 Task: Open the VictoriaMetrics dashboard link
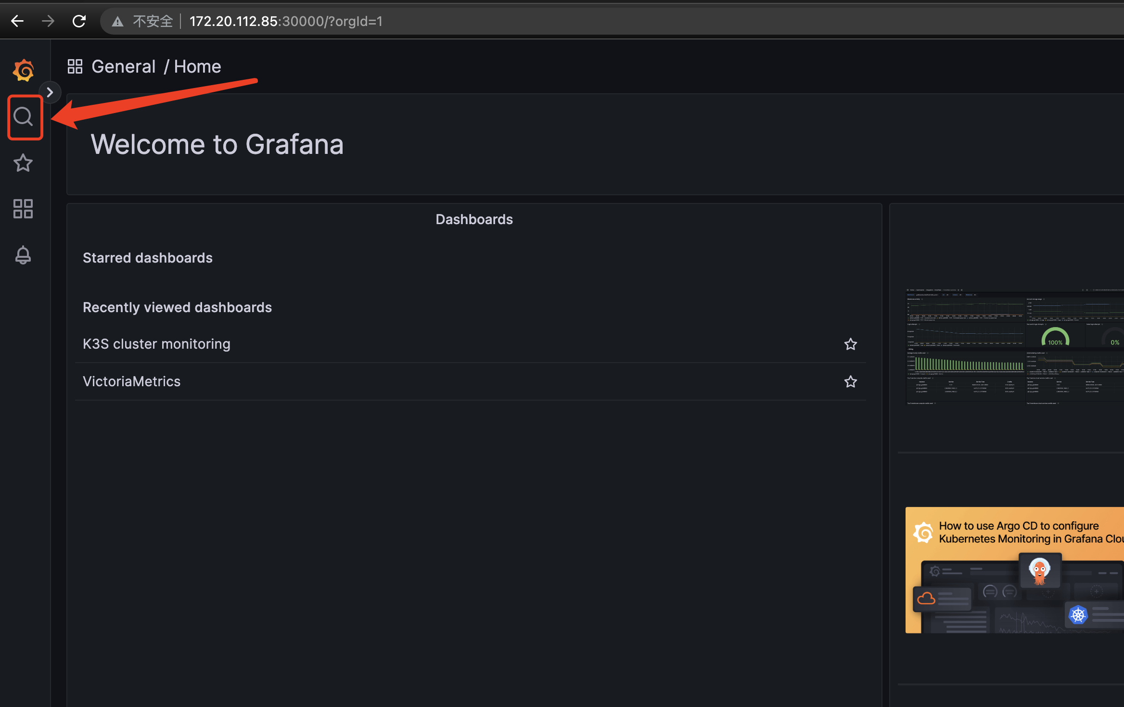[131, 381]
